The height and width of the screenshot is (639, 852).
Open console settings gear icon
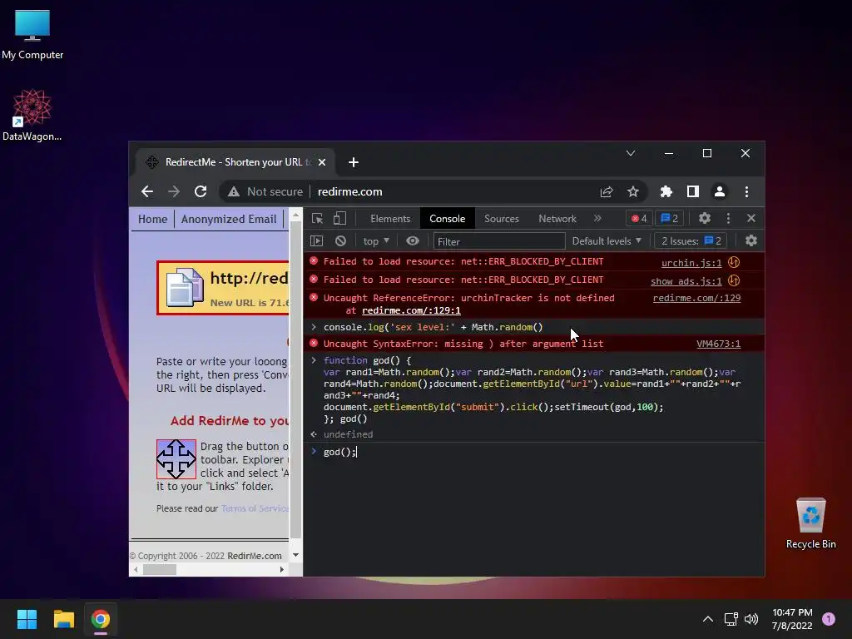click(751, 240)
